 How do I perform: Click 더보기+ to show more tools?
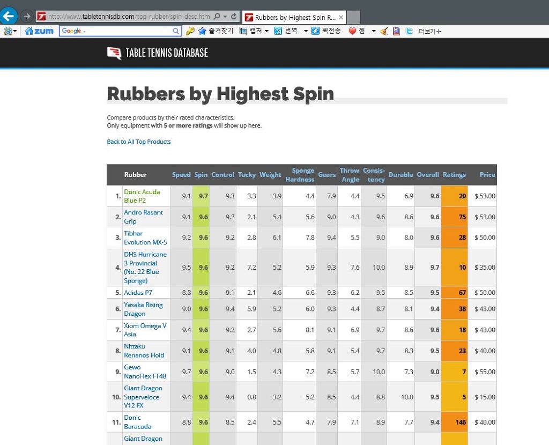[x=429, y=31]
